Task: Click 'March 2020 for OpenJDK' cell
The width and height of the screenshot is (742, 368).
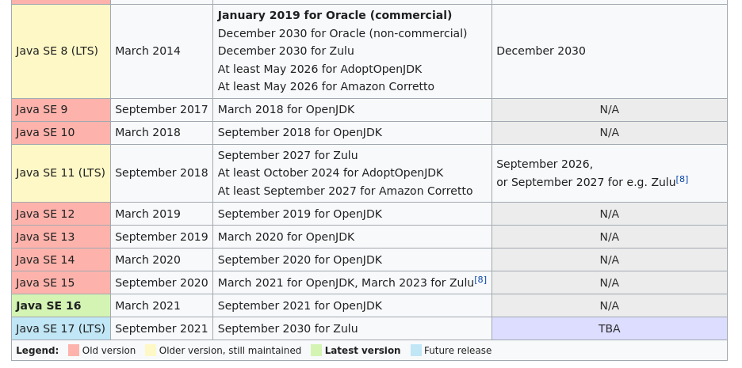Action: 353,237
